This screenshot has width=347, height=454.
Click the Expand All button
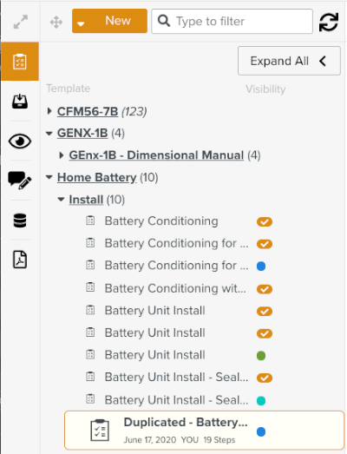click(289, 61)
